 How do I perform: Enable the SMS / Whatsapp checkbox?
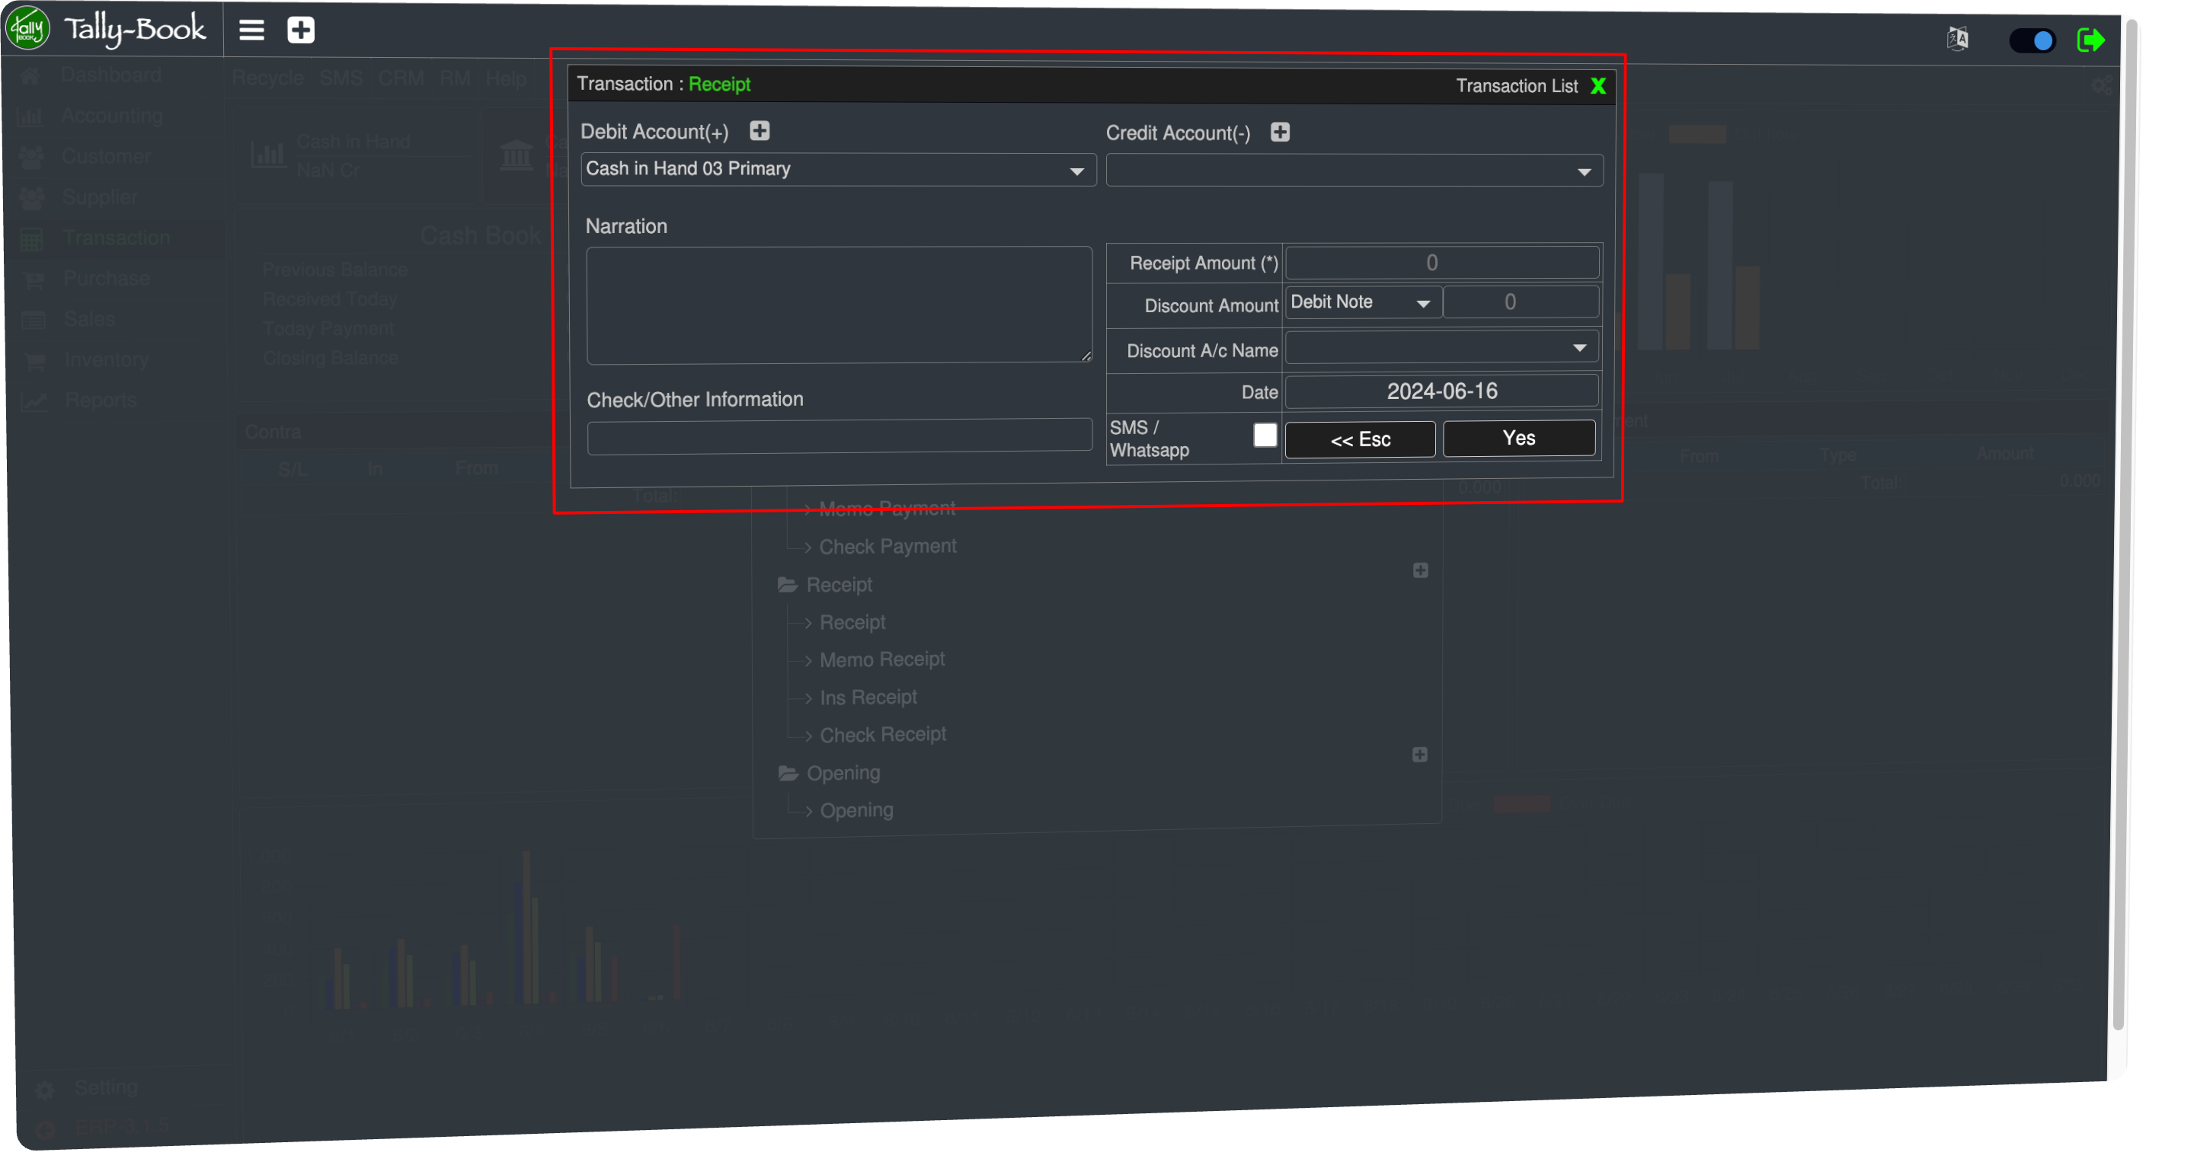tap(1265, 435)
